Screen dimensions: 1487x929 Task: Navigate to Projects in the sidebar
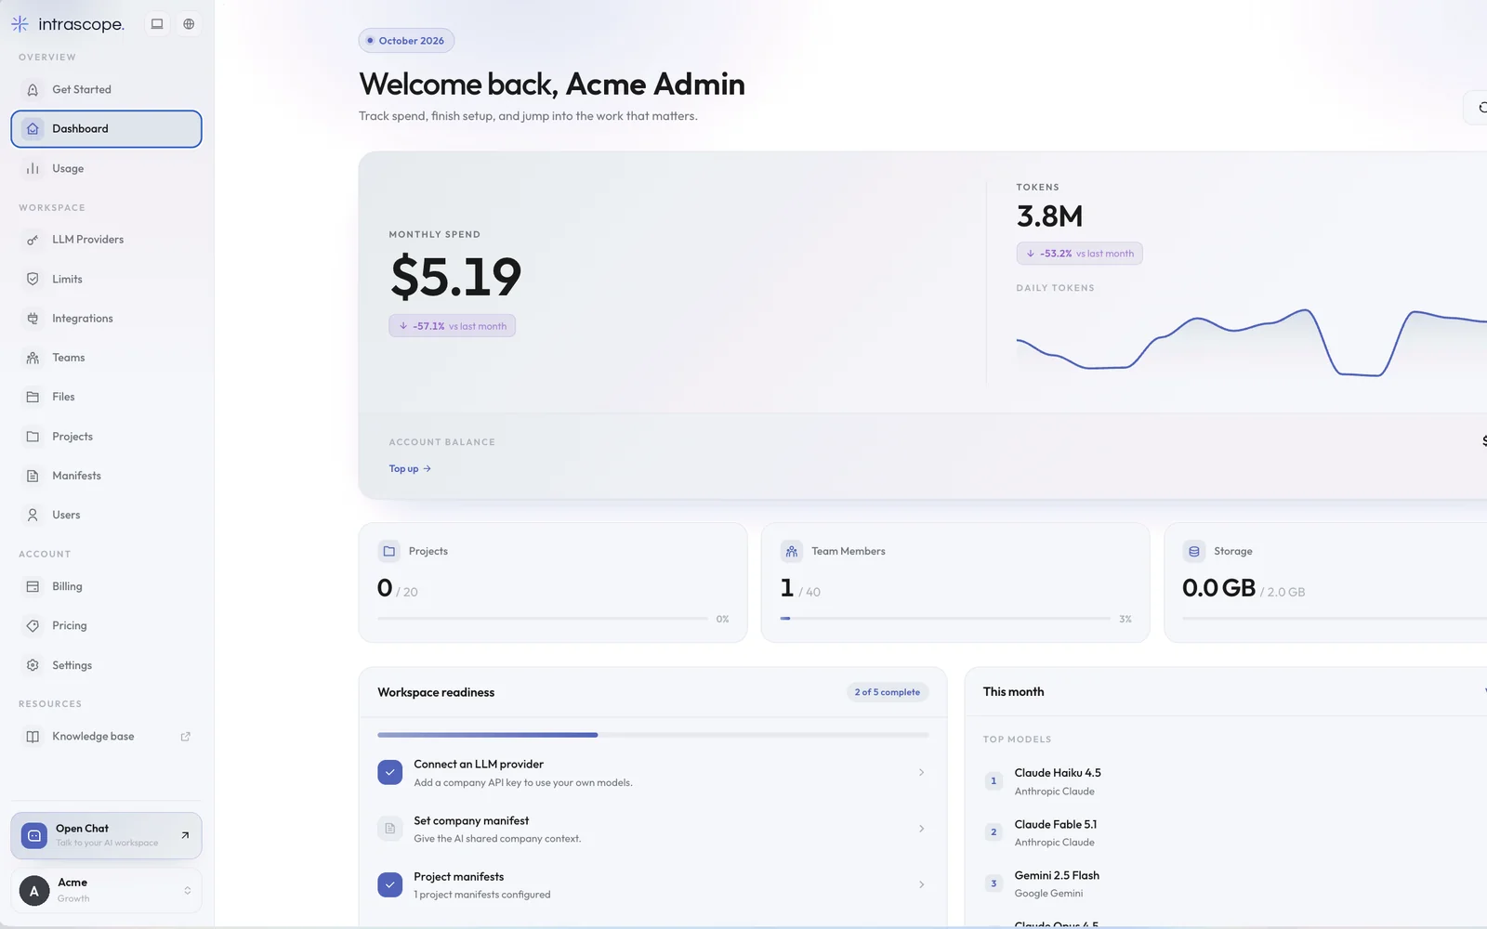[106, 437]
